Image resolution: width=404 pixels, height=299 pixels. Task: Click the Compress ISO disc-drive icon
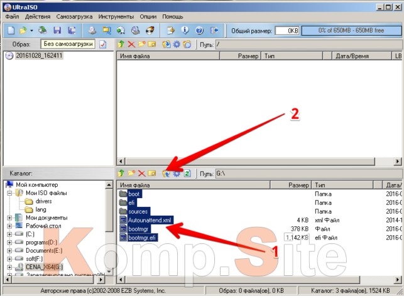[x=135, y=30]
